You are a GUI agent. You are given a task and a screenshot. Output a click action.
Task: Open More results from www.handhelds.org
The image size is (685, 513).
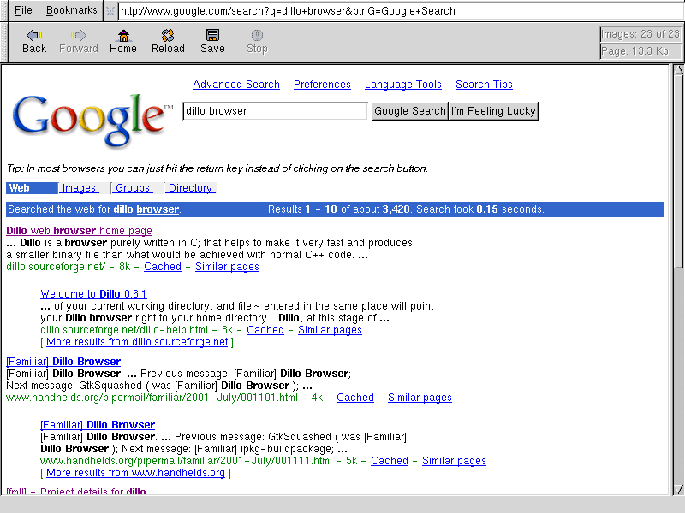pos(135,473)
